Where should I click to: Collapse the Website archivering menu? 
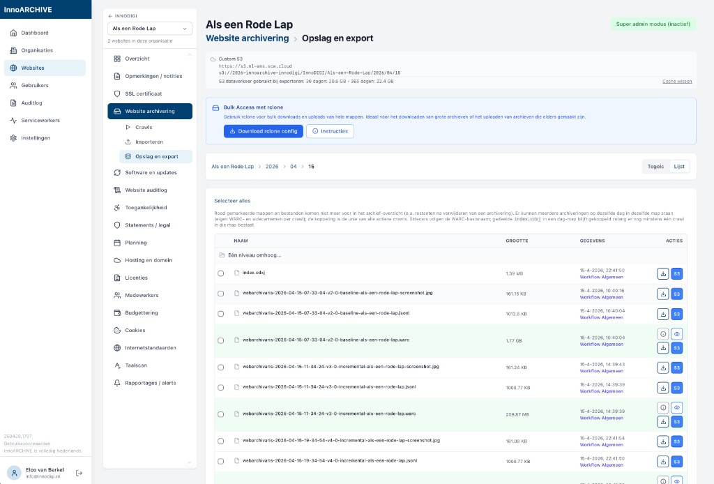pyautogui.click(x=150, y=111)
